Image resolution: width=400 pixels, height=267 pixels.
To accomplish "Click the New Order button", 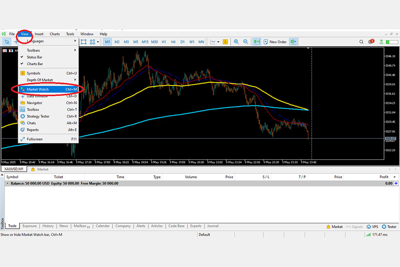I will tap(275, 42).
